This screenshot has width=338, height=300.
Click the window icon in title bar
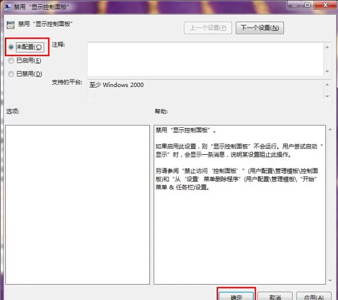click(8, 6)
